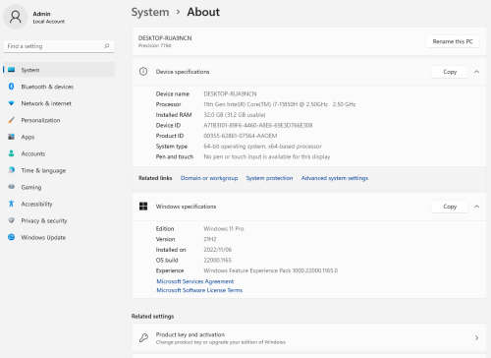
Task: Collapse the Windows specifications section
Action: (476, 207)
